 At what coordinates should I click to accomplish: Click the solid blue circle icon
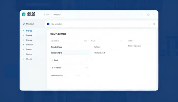click(x=48, y=24)
